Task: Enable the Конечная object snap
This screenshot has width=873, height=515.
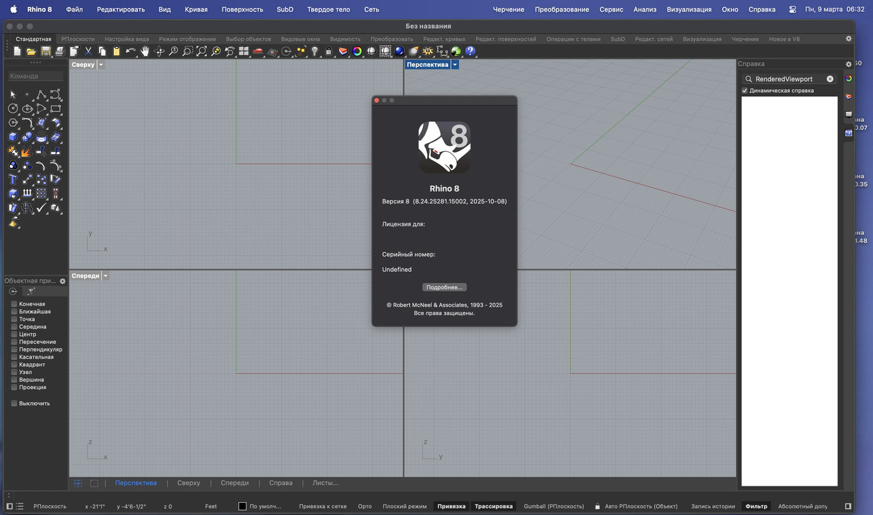Action: [x=14, y=304]
